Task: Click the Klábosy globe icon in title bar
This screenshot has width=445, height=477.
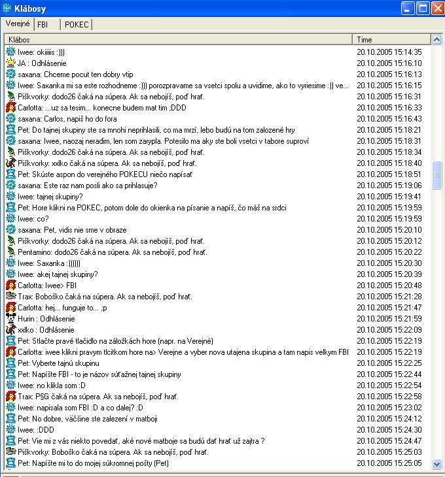Action: tap(8, 8)
